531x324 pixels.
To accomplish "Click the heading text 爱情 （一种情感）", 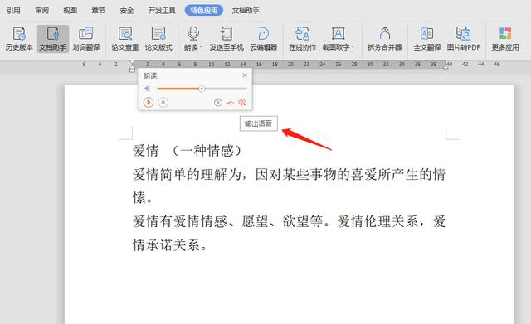I will [x=188, y=151].
